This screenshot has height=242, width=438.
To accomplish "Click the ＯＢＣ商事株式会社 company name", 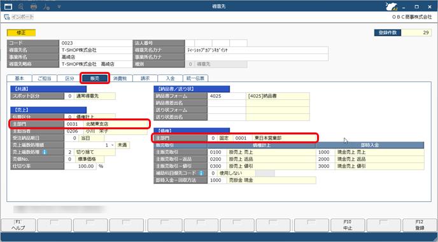I will pyautogui.click(x=412, y=17).
